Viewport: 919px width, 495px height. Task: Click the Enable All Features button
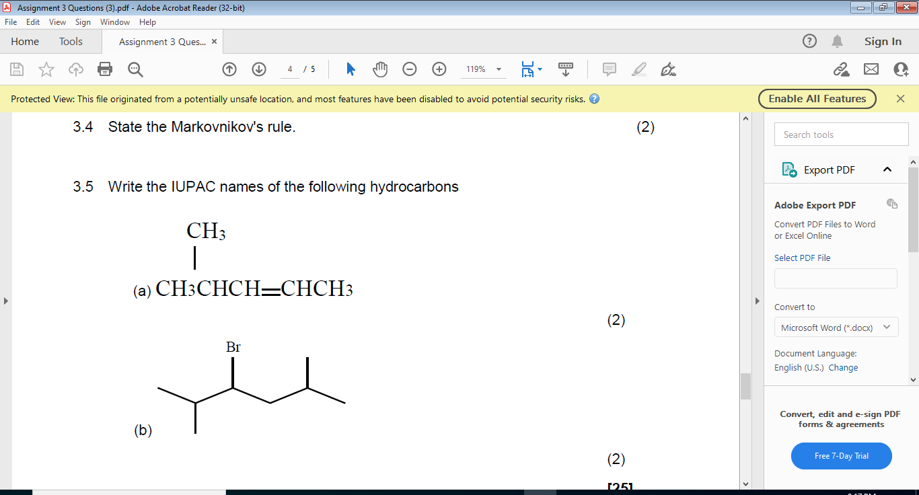(x=817, y=98)
